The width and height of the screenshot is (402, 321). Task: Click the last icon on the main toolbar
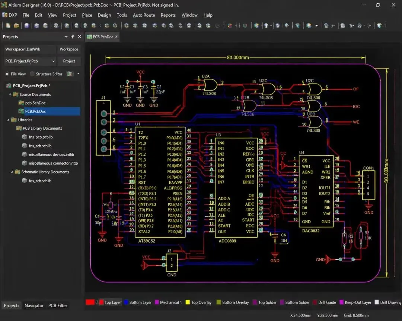point(379,25)
